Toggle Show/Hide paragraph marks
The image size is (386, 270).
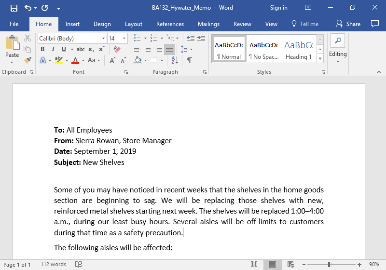coord(190,60)
